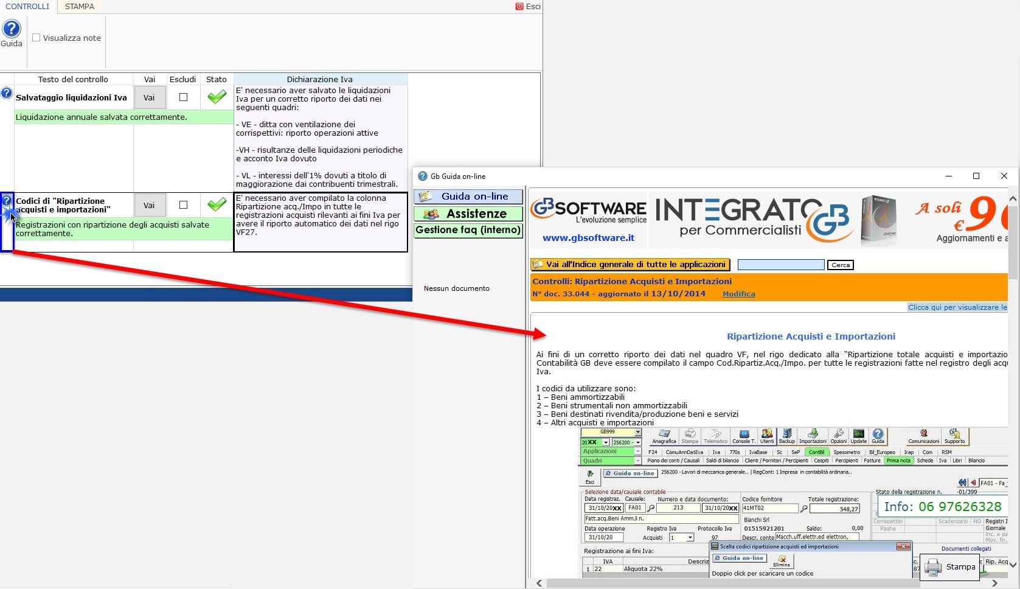Select the 'Escludi' column header

[x=182, y=79]
